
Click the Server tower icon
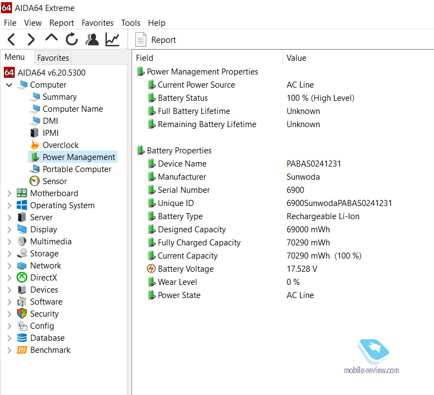[x=22, y=217]
